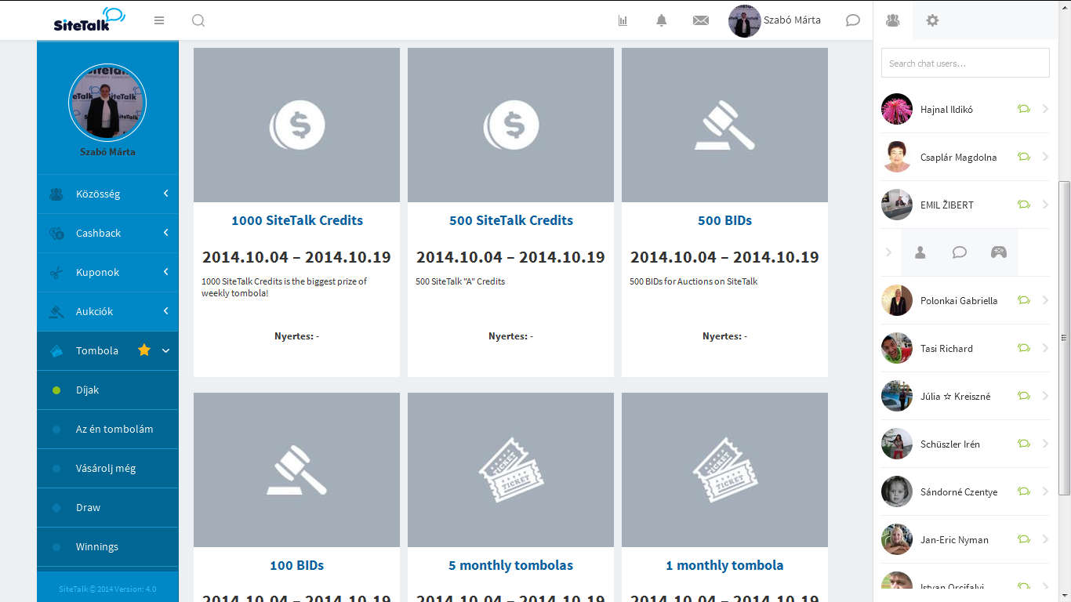Click the 5 monthly tombolas ticket image

coord(511,470)
